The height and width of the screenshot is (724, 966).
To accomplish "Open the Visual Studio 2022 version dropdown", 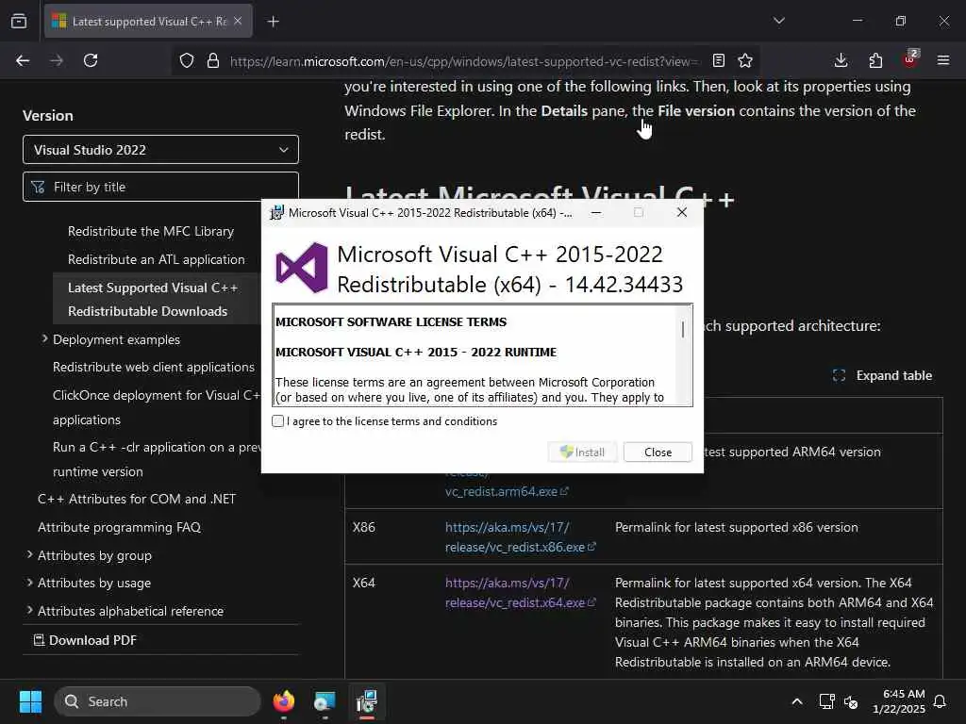I will click(160, 150).
